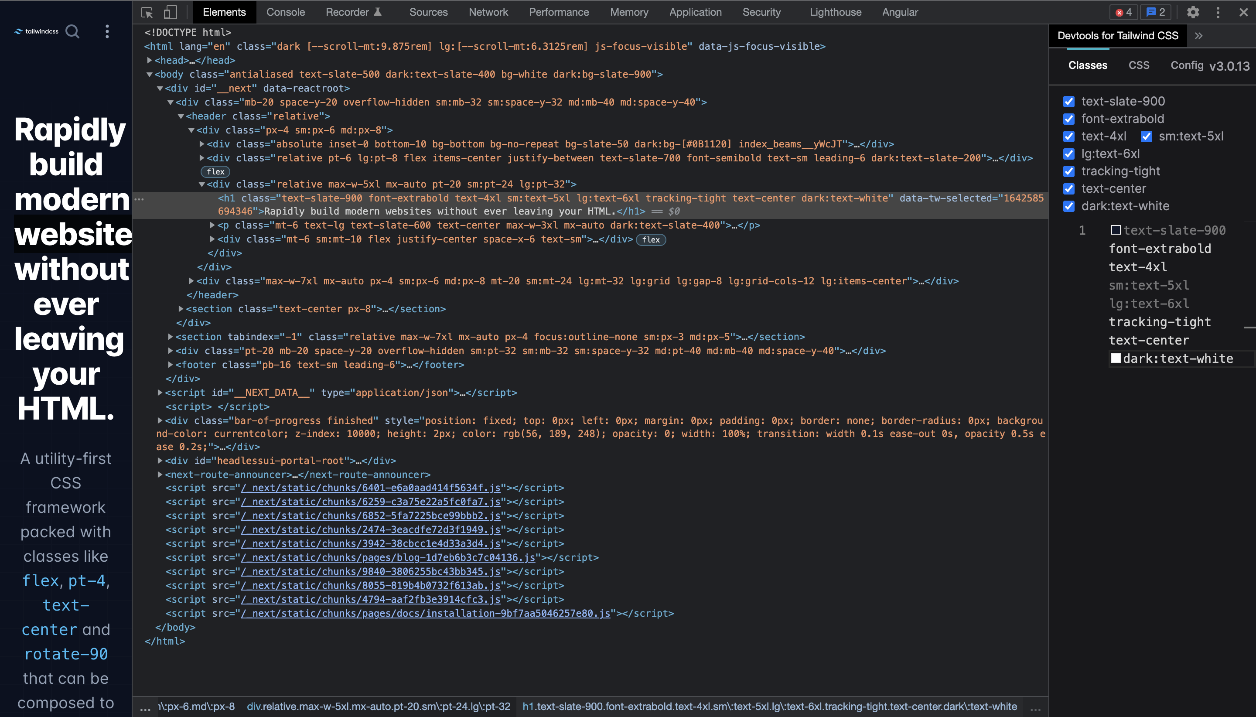The image size is (1256, 717).
Task: Open the Tailwind site navigation menu
Action: [x=107, y=31]
